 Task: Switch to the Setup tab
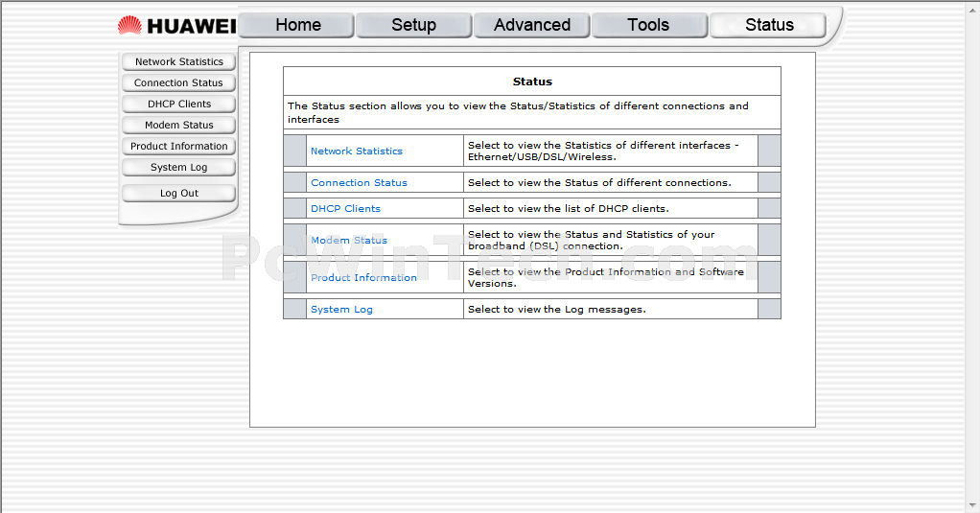(413, 26)
